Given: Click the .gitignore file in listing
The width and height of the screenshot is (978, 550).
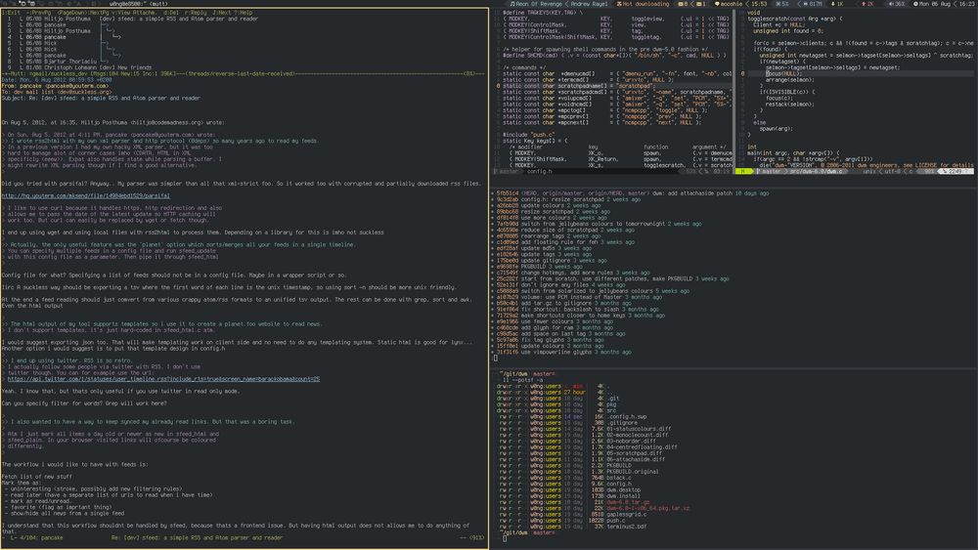Looking at the screenshot, I should (x=622, y=422).
